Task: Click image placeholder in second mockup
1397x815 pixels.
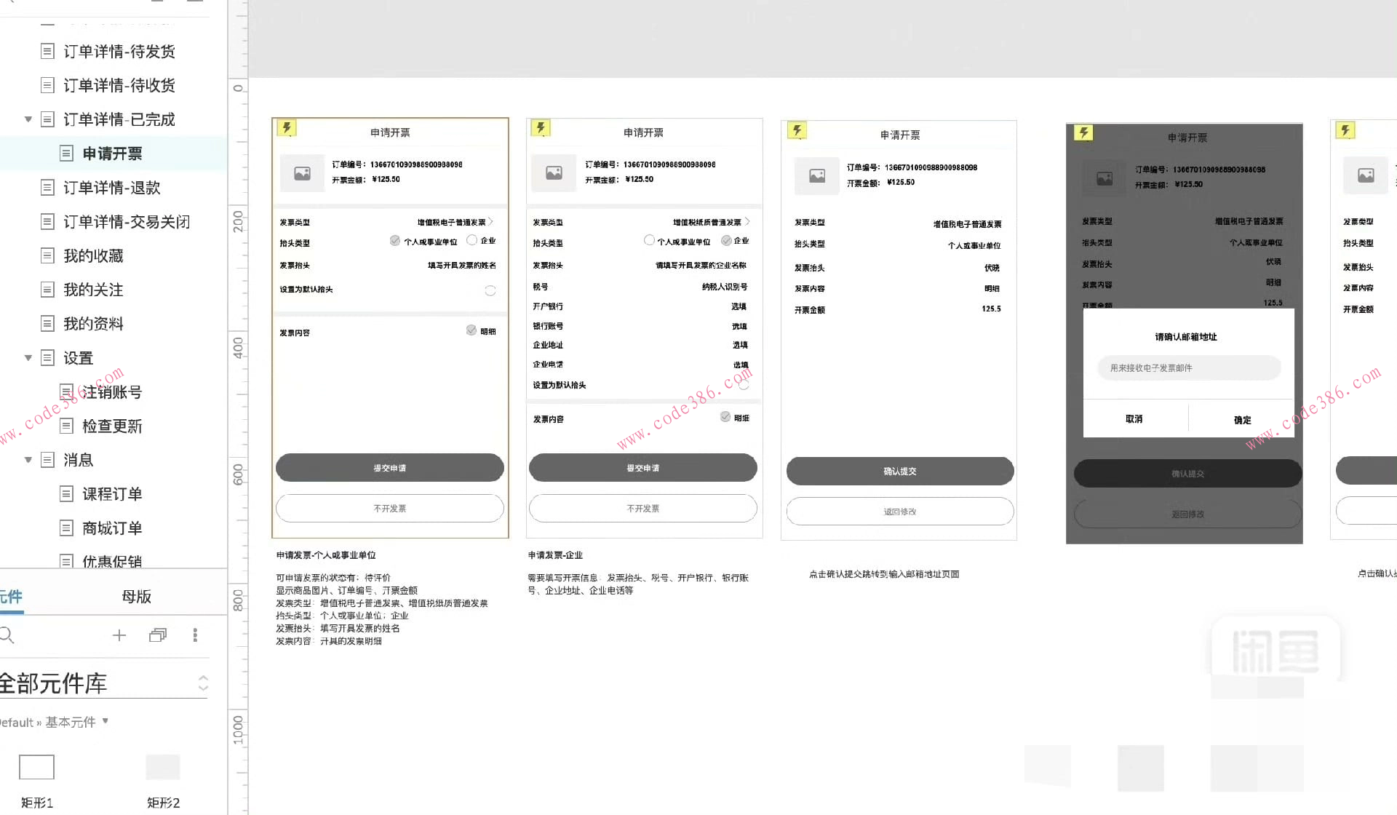Action: [554, 173]
